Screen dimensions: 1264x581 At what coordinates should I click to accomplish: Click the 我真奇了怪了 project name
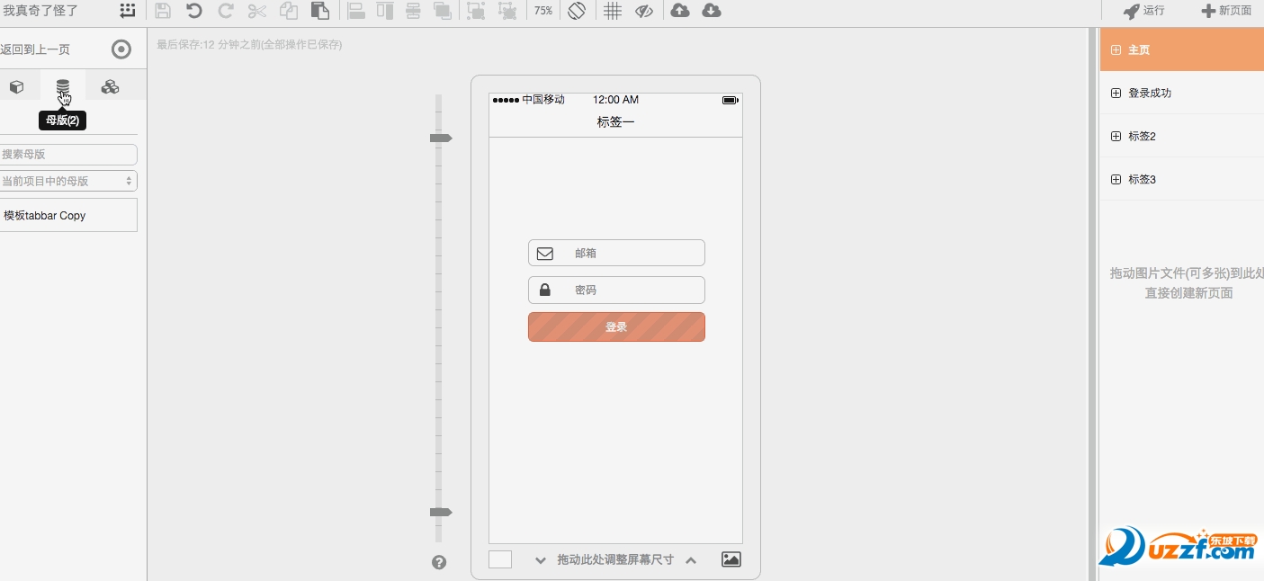40,11
